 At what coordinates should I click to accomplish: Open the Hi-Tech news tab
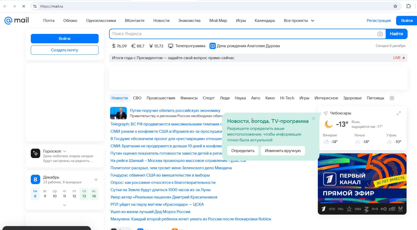[x=287, y=98]
